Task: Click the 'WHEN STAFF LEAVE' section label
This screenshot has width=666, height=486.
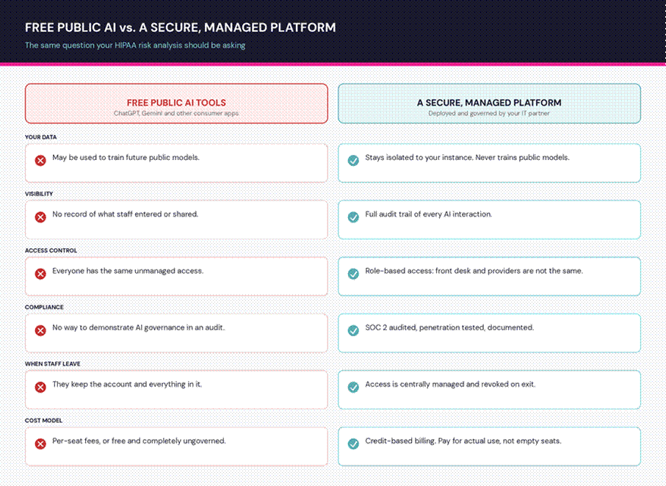Action: (x=53, y=364)
